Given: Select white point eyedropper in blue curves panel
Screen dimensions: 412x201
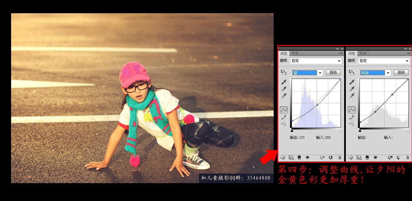Looking at the screenshot, I should [283, 96].
